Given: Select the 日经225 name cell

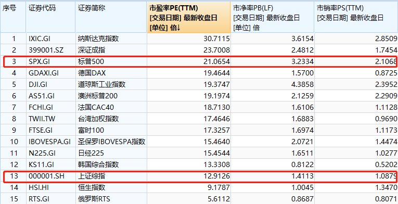Looking at the screenshot, I should (111, 153).
